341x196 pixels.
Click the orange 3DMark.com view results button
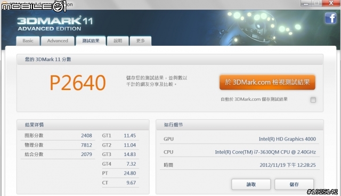(x=267, y=82)
